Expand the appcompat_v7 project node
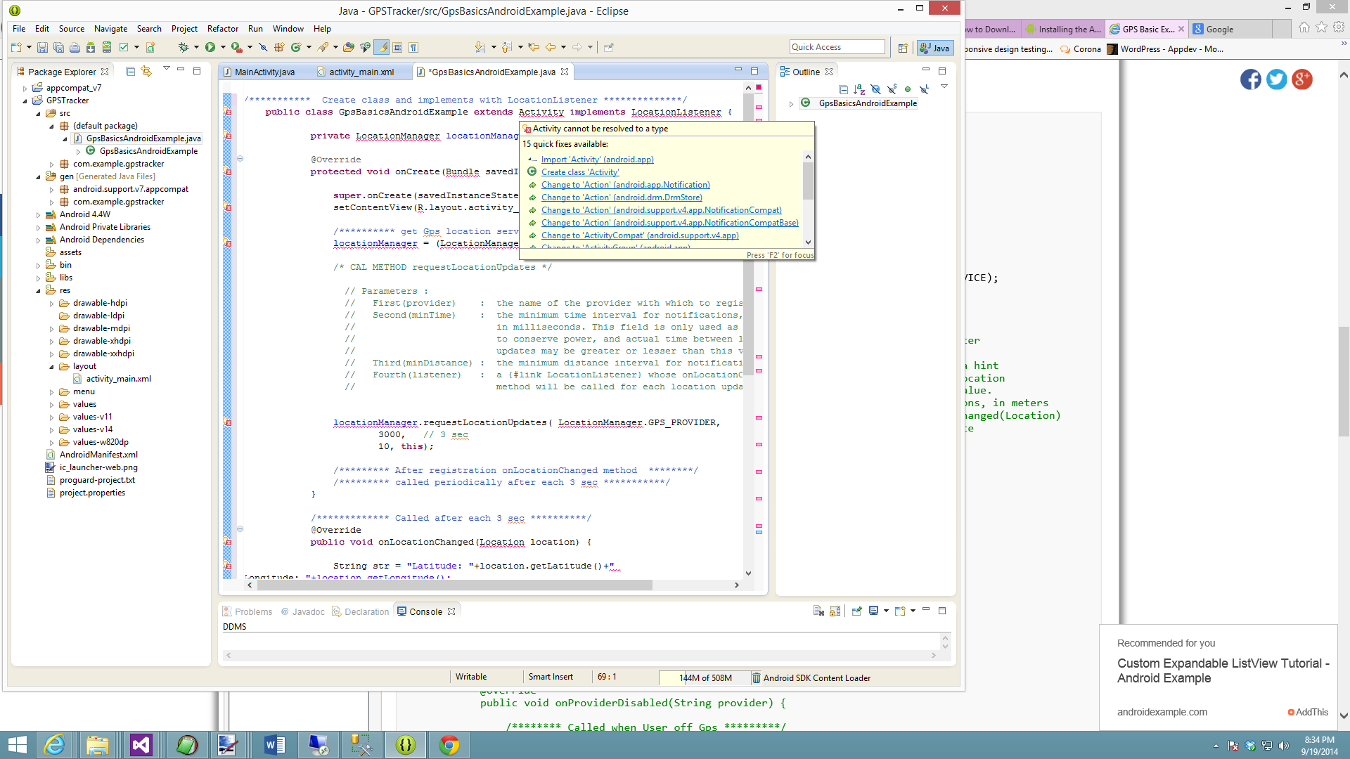This screenshot has height=759, width=1350. (x=25, y=88)
